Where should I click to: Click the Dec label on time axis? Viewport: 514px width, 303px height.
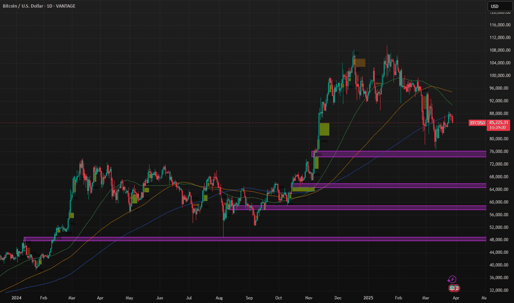[338, 298]
